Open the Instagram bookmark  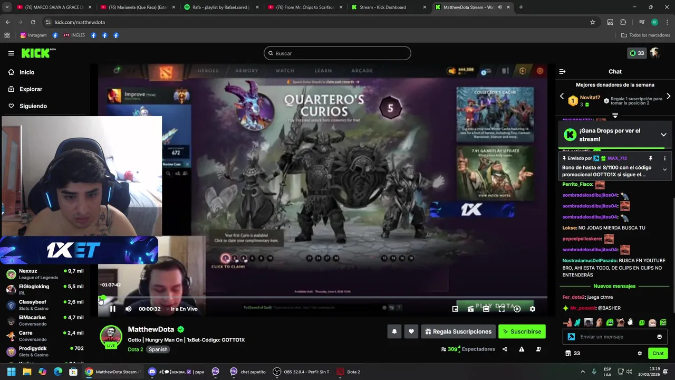34,35
